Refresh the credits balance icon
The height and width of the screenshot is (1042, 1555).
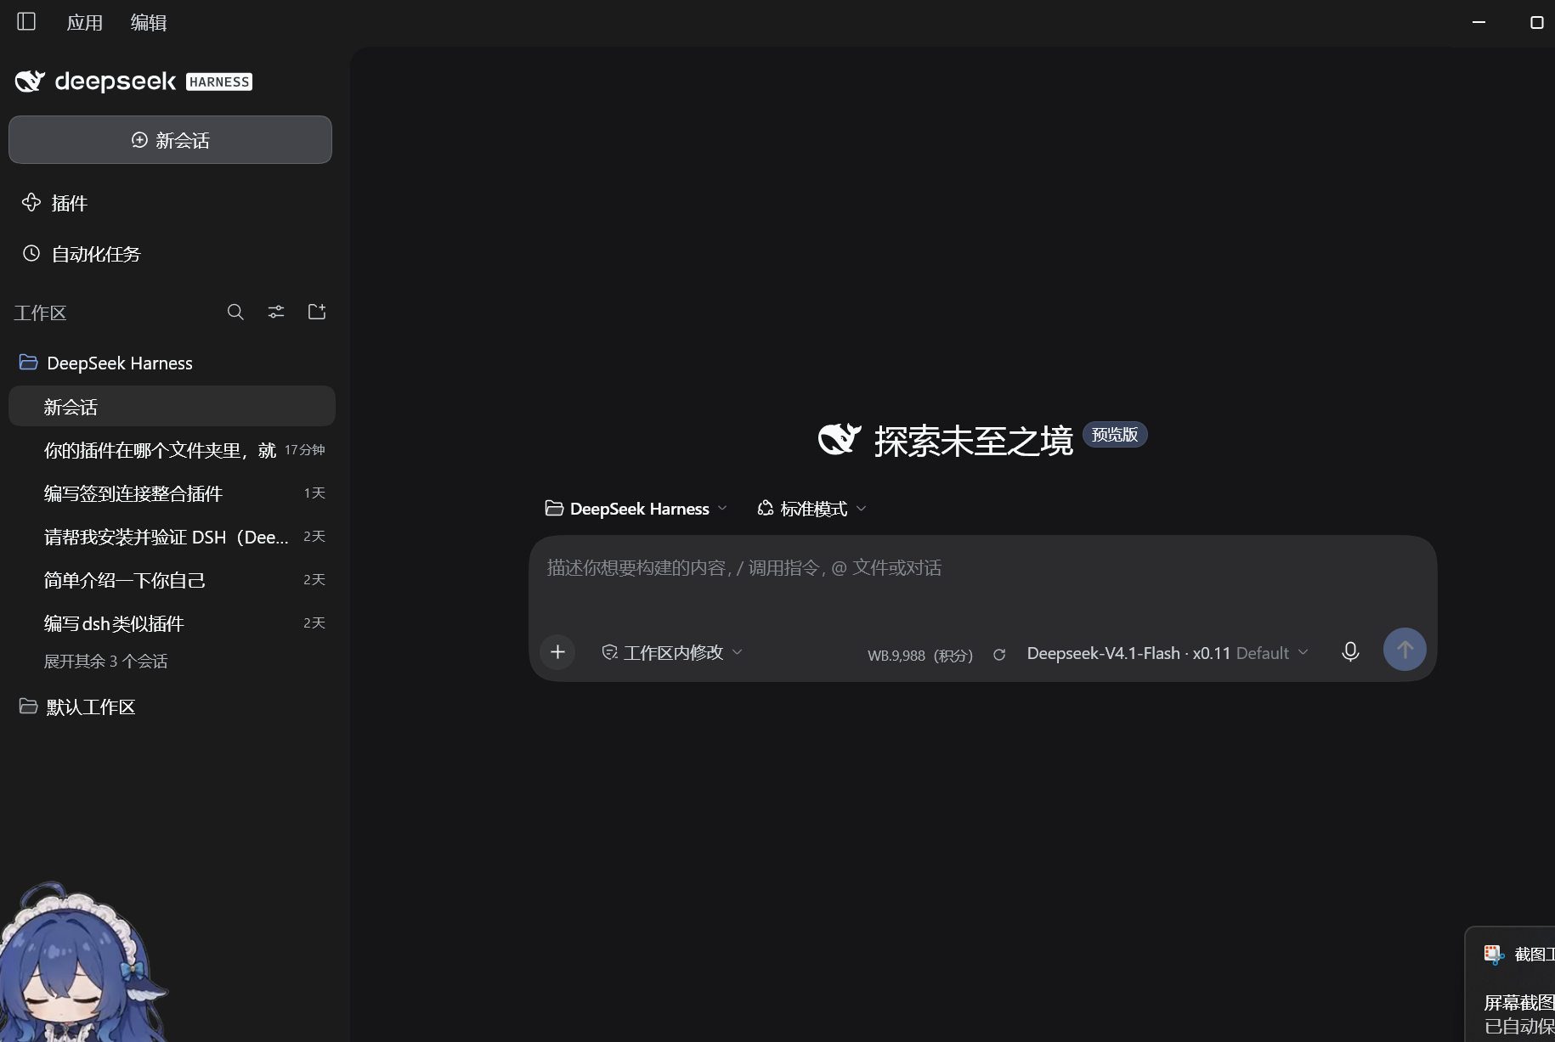(999, 655)
